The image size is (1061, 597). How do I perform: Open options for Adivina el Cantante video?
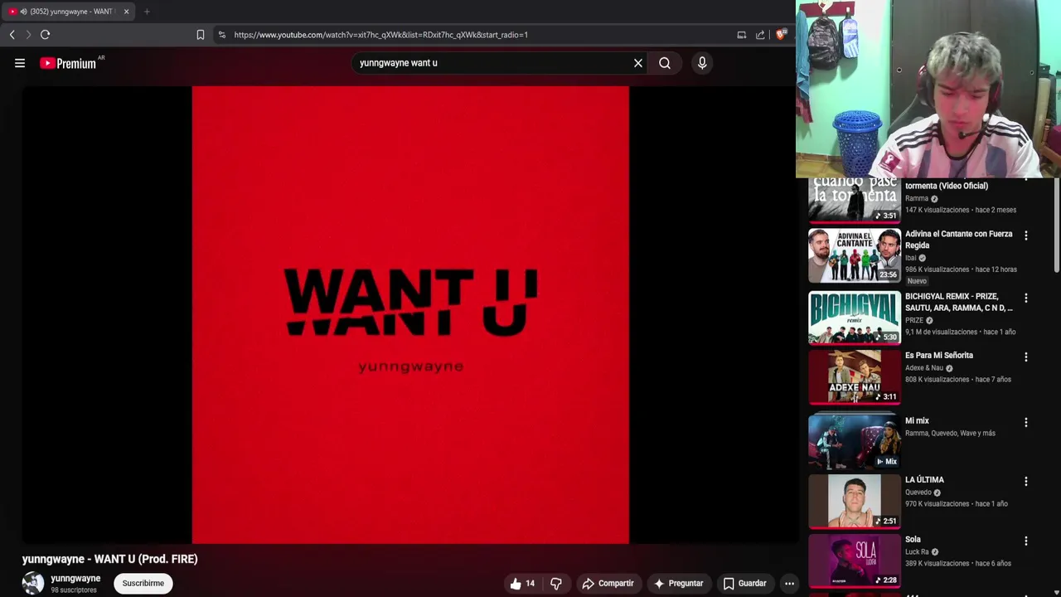point(1026,235)
